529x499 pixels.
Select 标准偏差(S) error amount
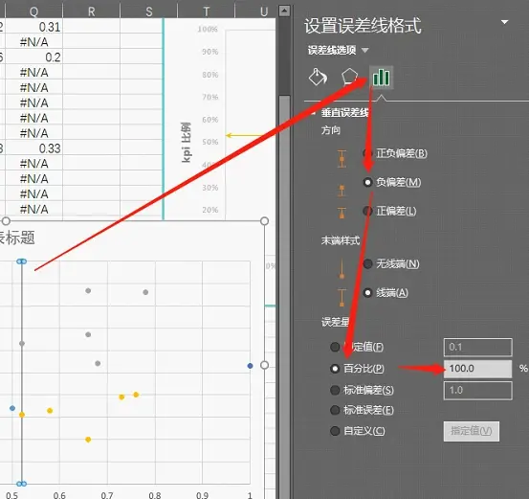tap(362, 390)
